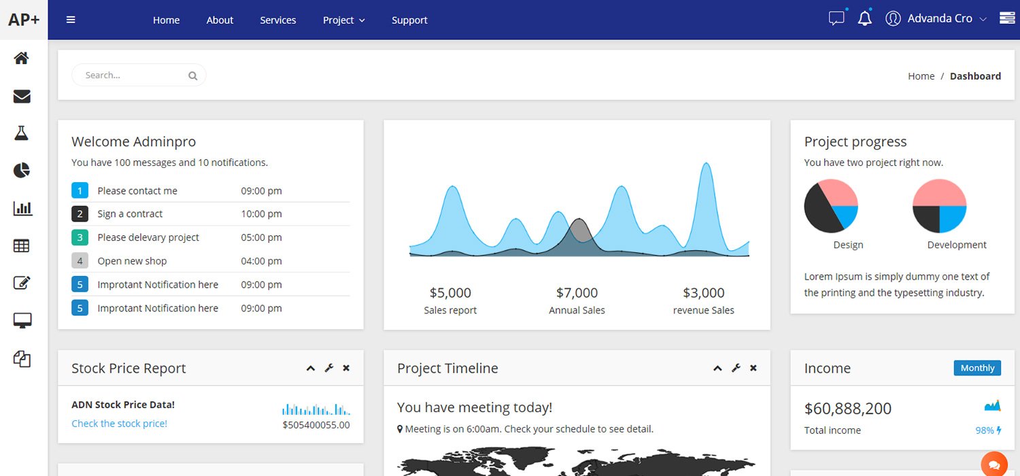Focus the Search input field
The image size is (1020, 476).
(139, 75)
